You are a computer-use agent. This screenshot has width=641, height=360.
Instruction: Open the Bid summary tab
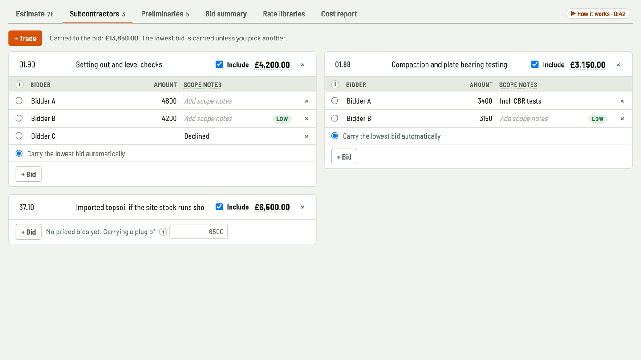point(226,14)
